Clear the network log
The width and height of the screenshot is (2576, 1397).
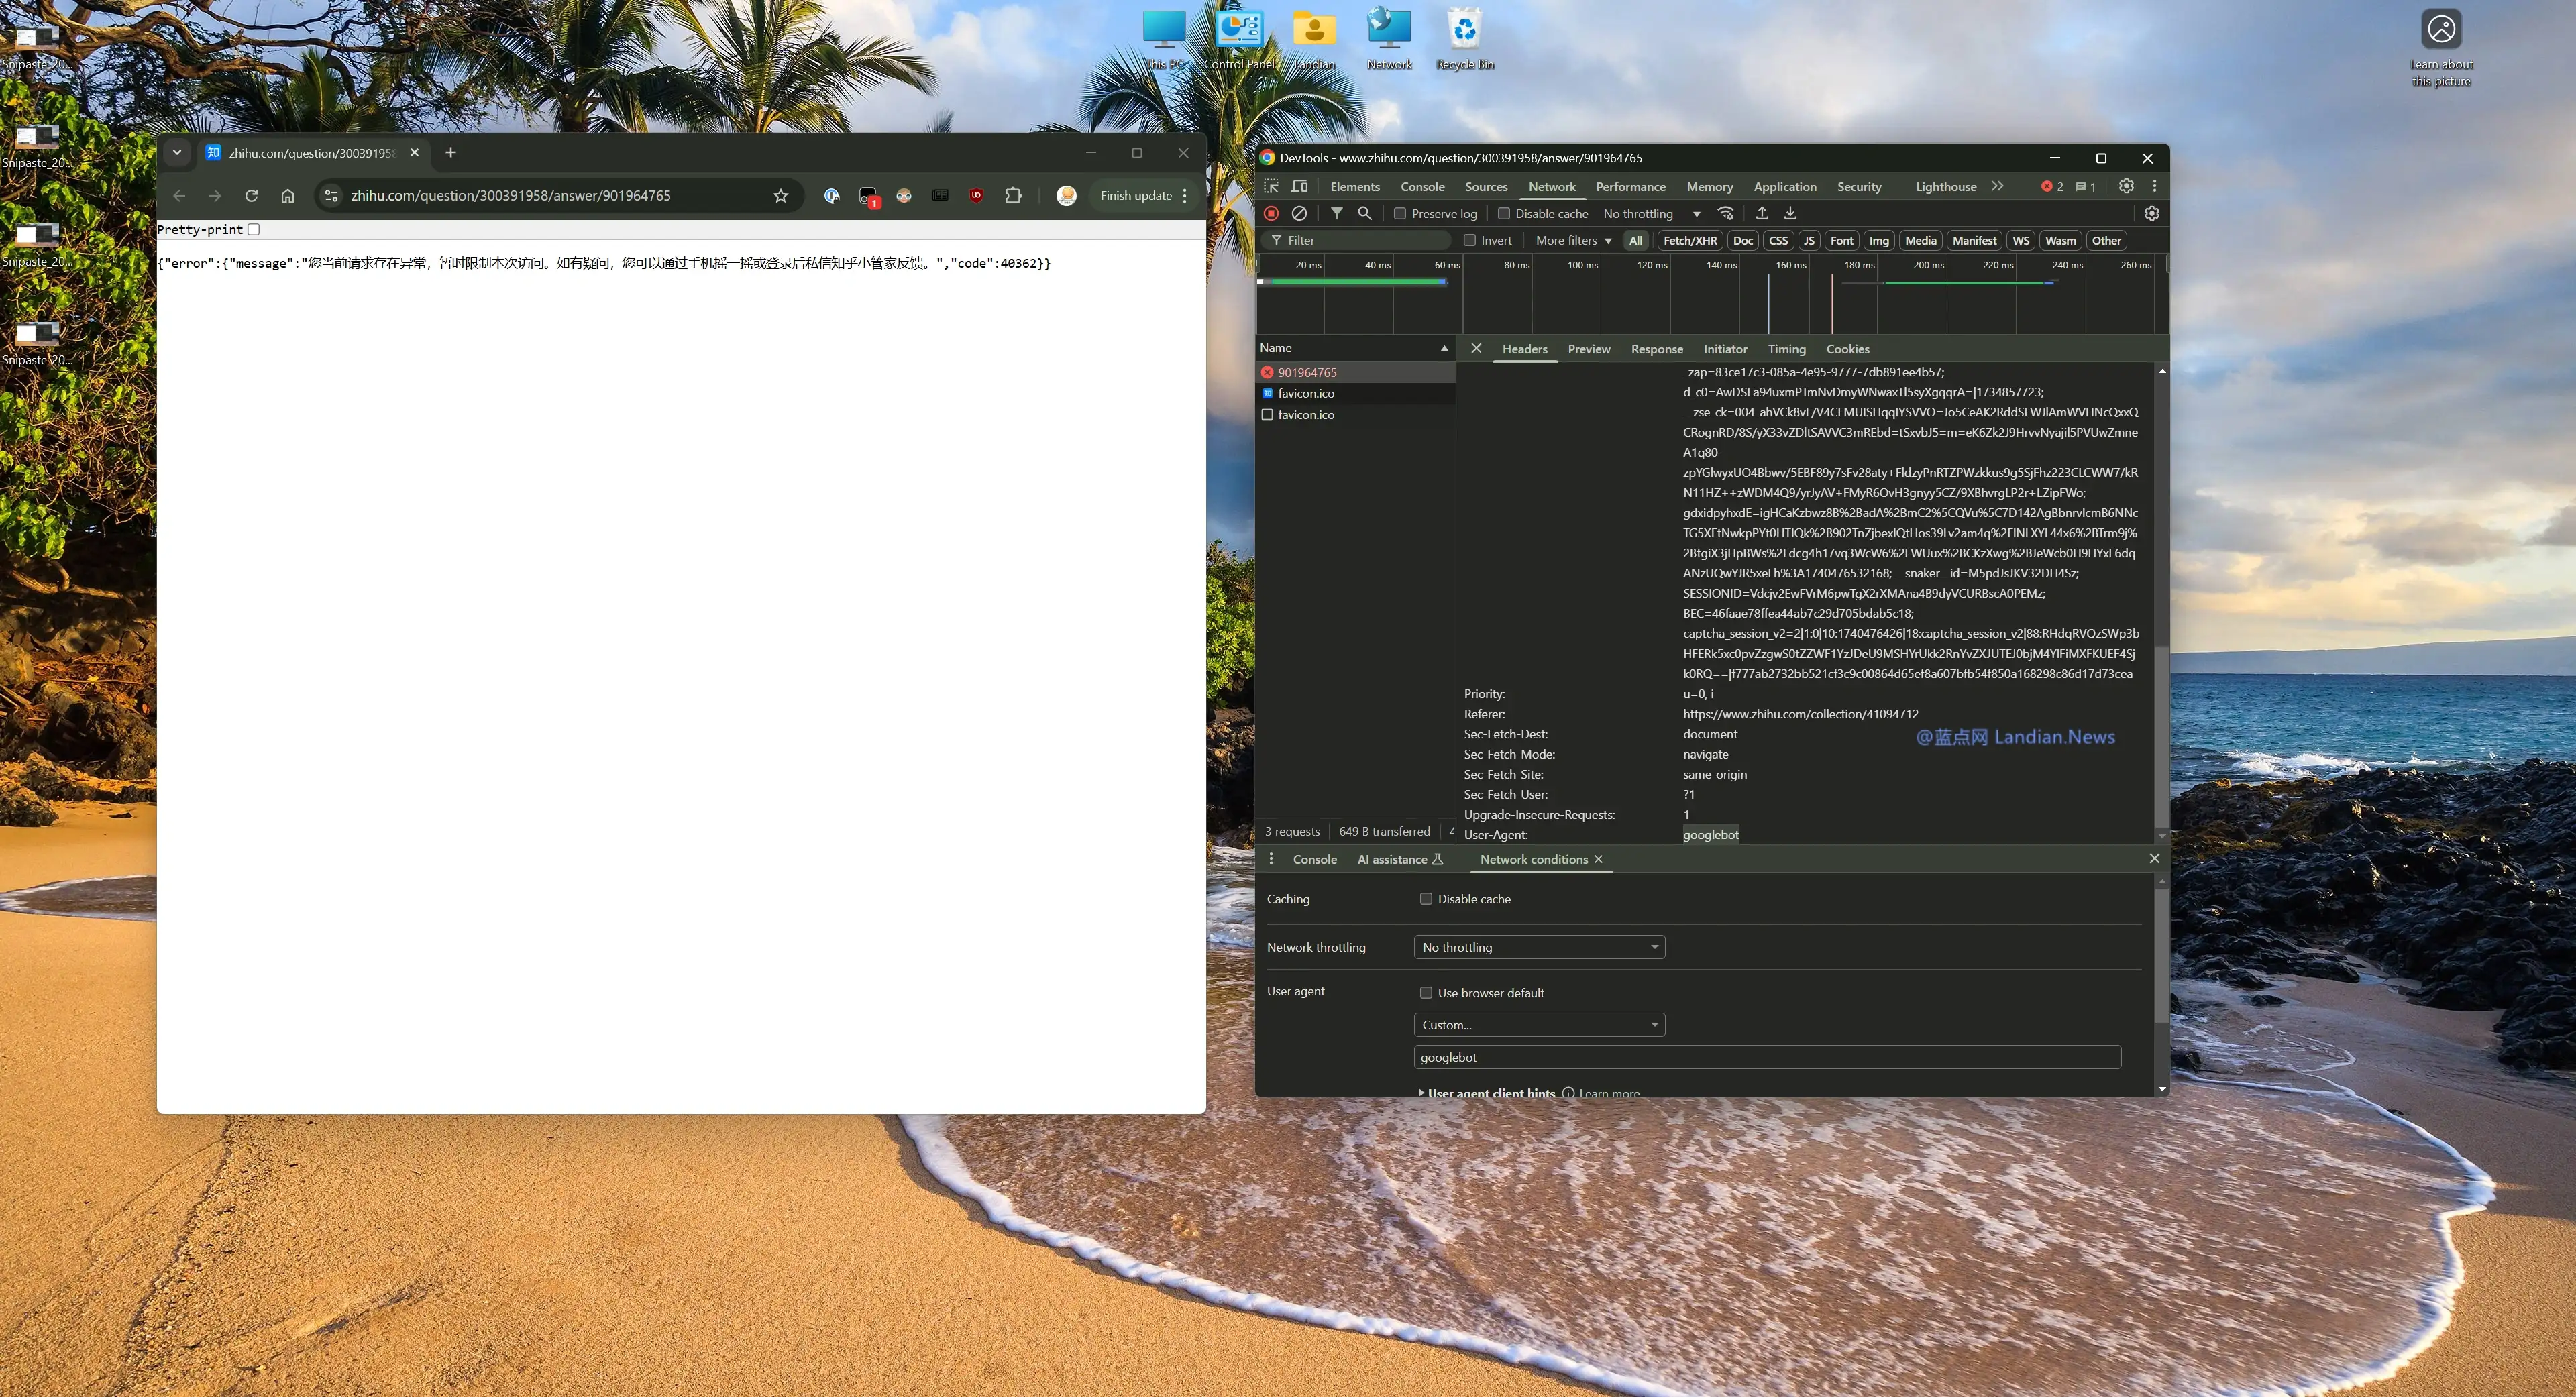click(1299, 213)
